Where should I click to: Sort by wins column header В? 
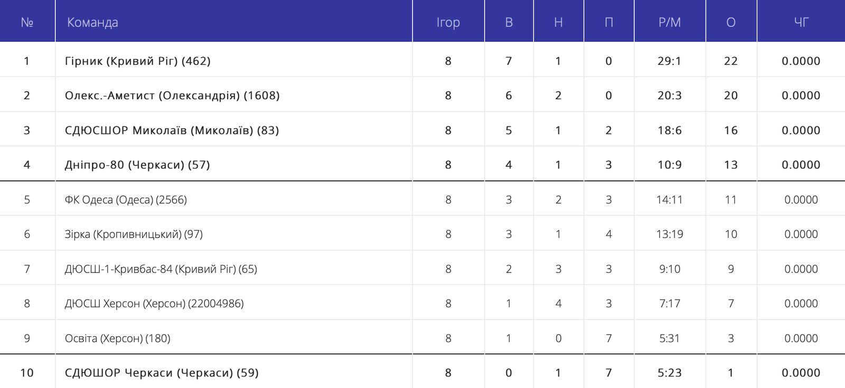(x=509, y=22)
